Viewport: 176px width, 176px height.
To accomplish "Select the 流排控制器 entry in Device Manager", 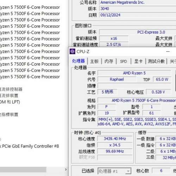I will [x=11, y=89].
